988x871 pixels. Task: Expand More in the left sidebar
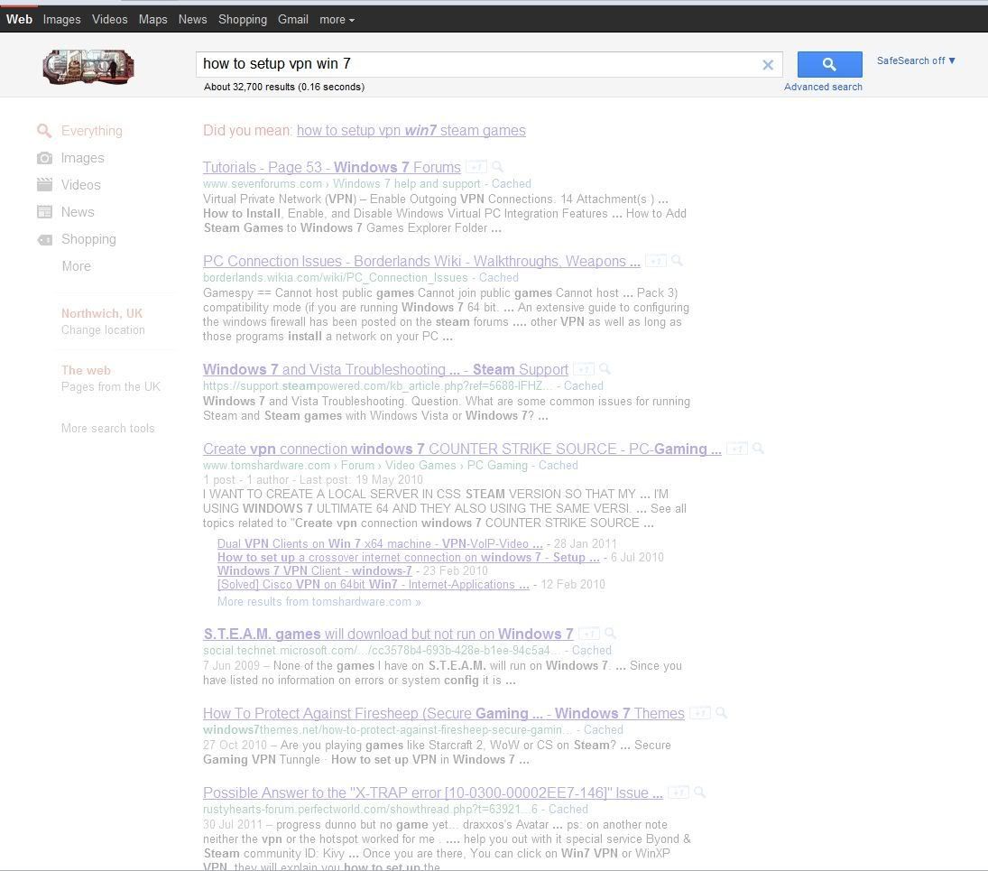[x=76, y=266]
